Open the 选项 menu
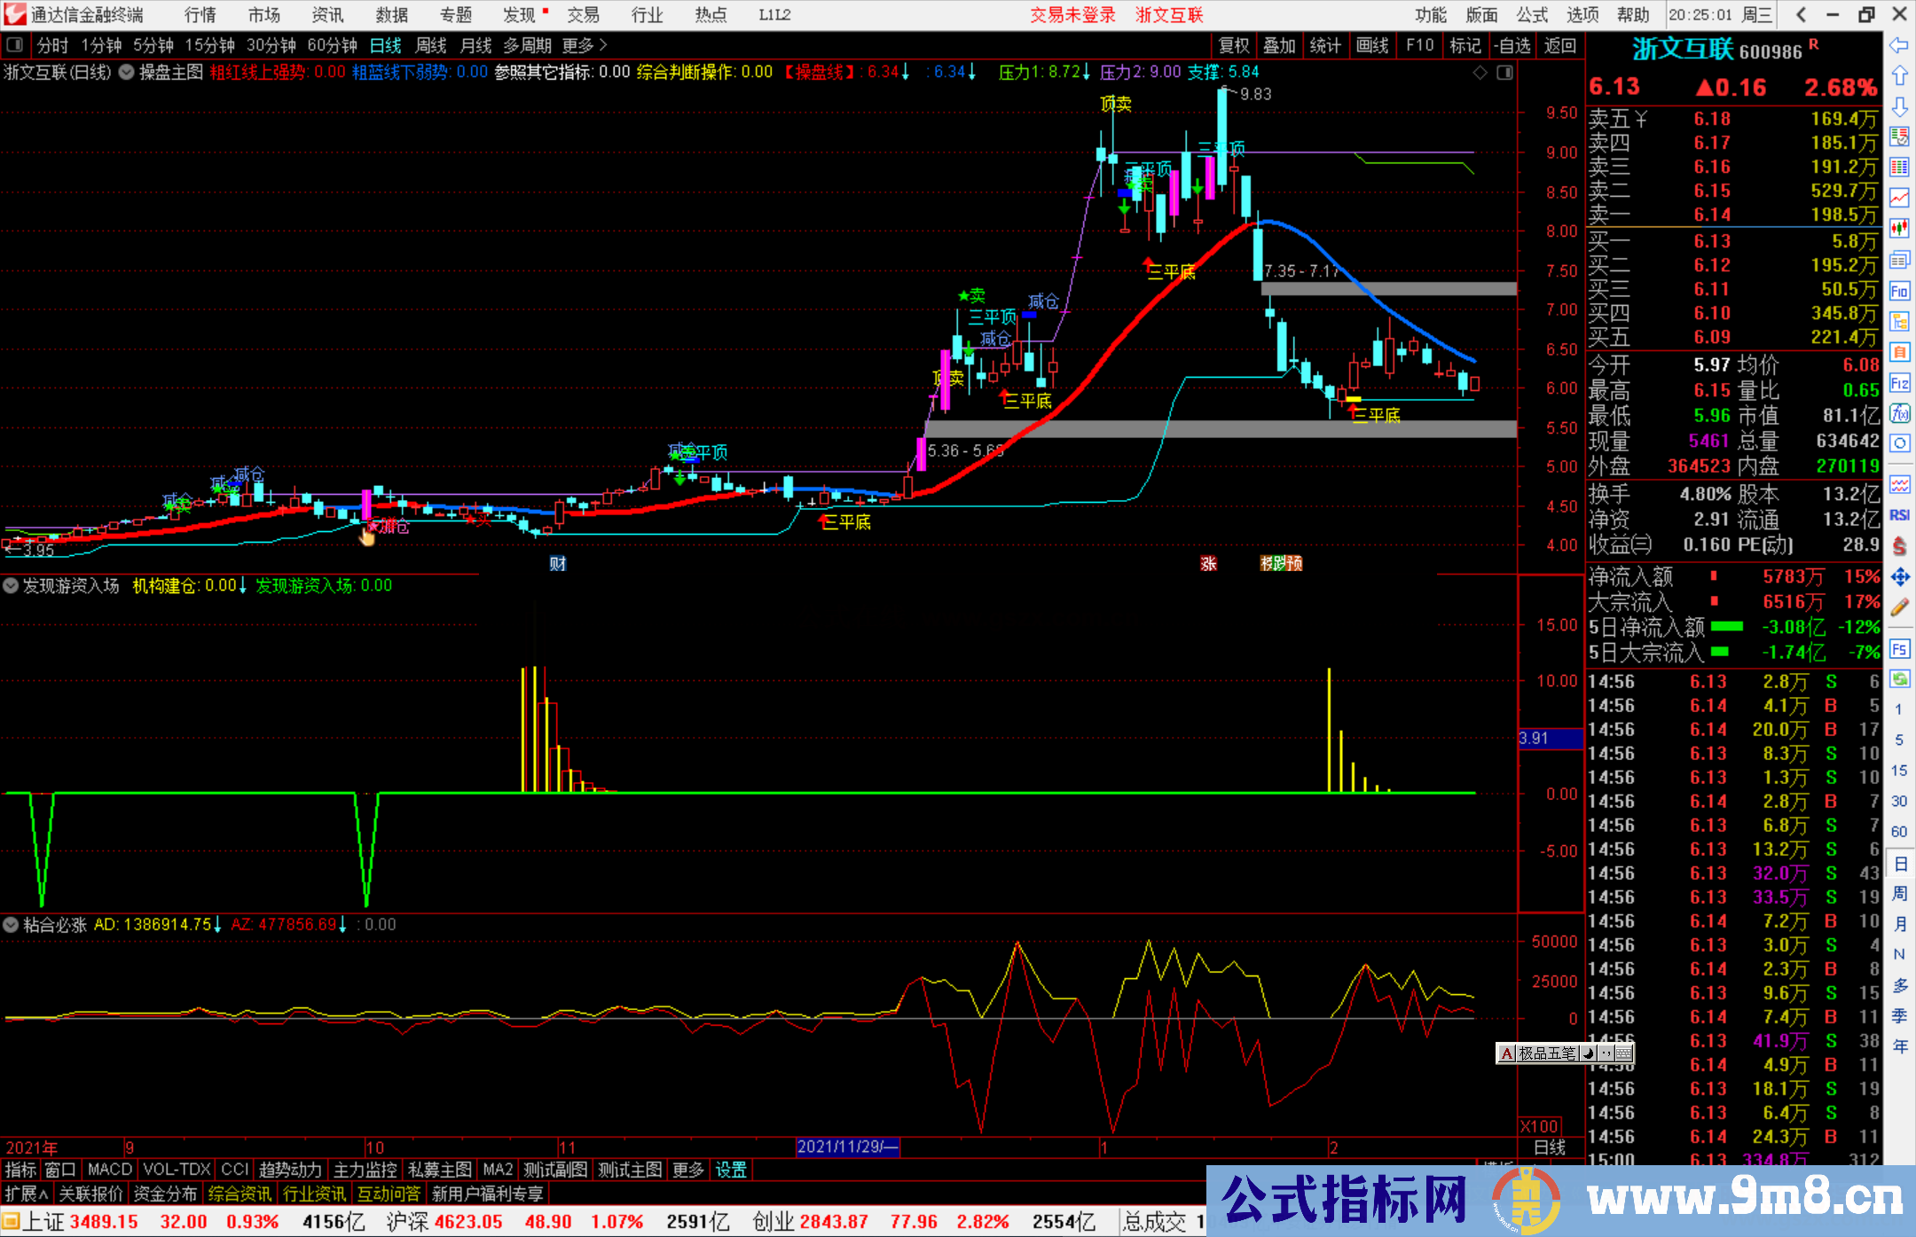Image resolution: width=1916 pixels, height=1237 pixels. [1582, 15]
